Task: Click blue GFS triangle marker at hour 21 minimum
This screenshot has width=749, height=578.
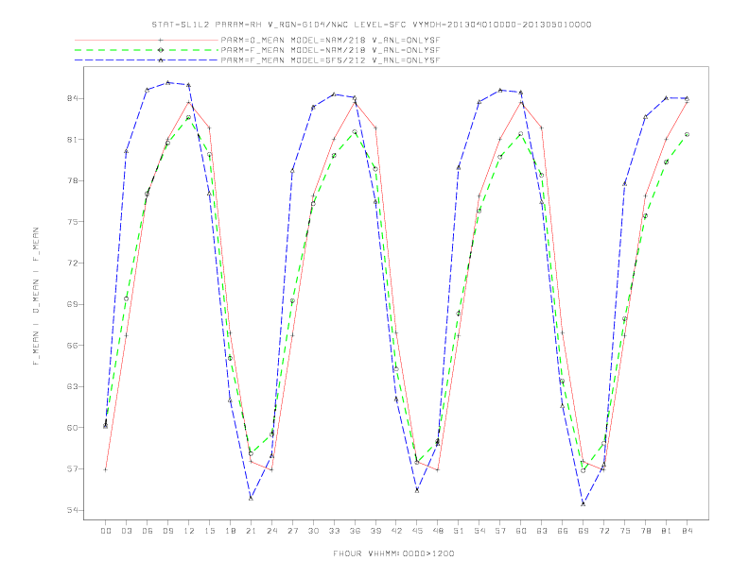Action: click(251, 499)
